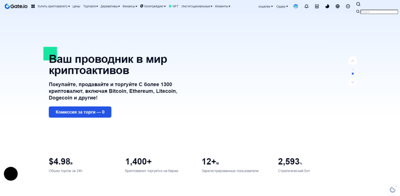Click the $4.98B trading volume figure
Screen dimensions: 400x196
[61, 162]
